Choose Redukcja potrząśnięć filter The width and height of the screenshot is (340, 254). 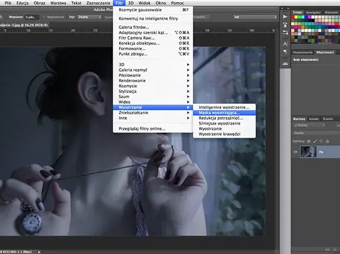coord(224,118)
